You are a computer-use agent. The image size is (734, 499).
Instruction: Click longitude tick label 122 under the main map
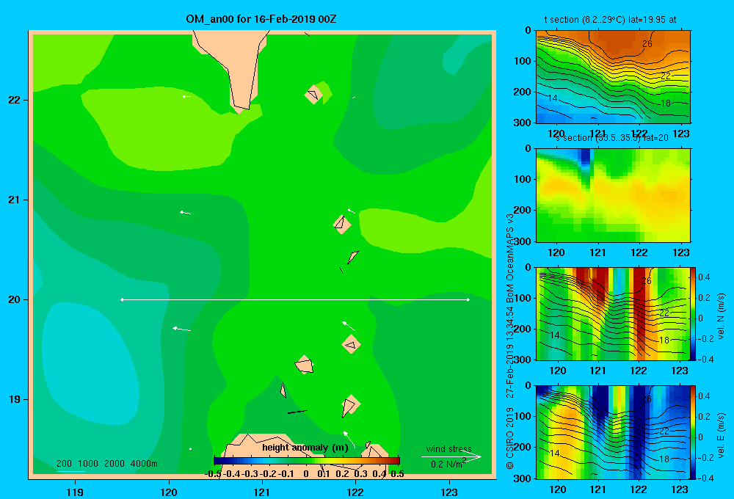(x=355, y=492)
